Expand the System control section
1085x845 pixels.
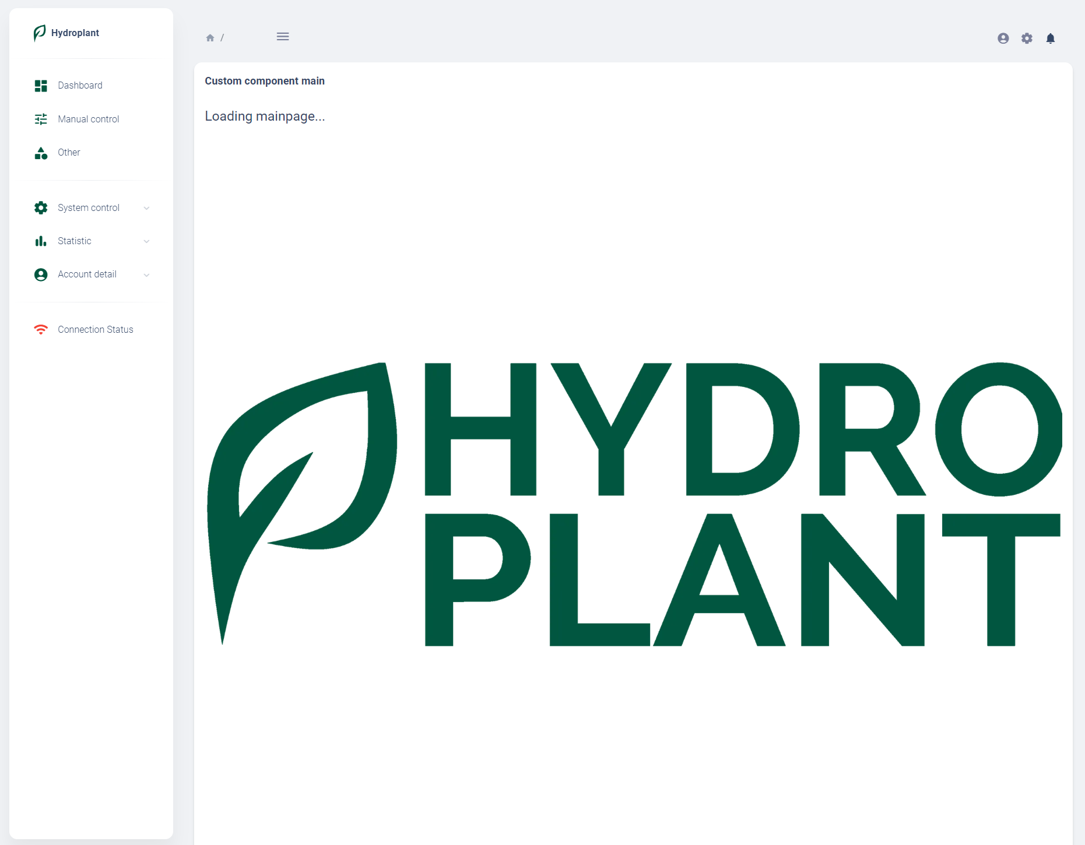[146, 207]
